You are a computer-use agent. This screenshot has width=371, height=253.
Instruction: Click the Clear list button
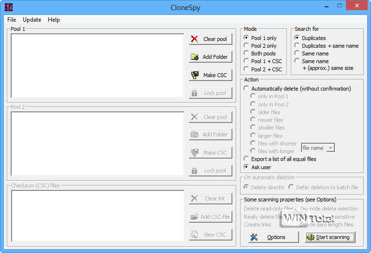point(210,199)
